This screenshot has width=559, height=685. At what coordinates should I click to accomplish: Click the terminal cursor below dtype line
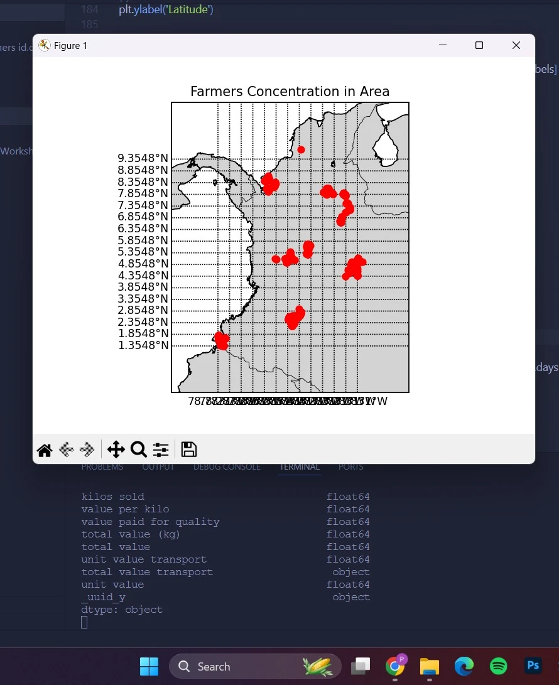pos(84,622)
